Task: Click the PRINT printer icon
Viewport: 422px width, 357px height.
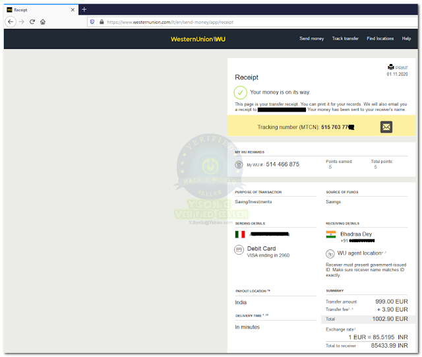Action: 391,67
